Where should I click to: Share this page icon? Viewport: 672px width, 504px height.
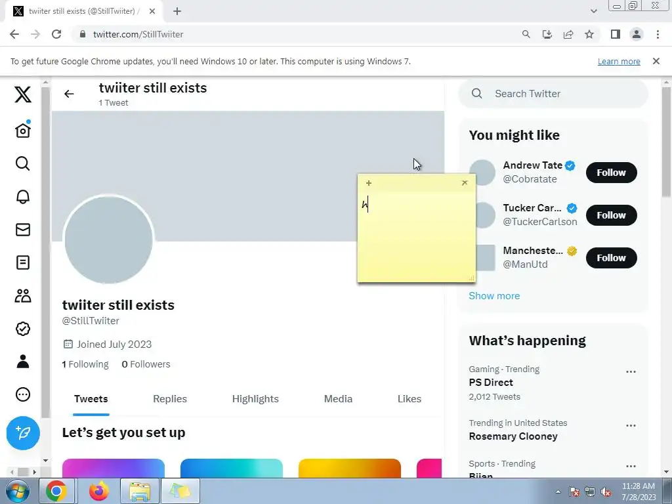tap(568, 34)
